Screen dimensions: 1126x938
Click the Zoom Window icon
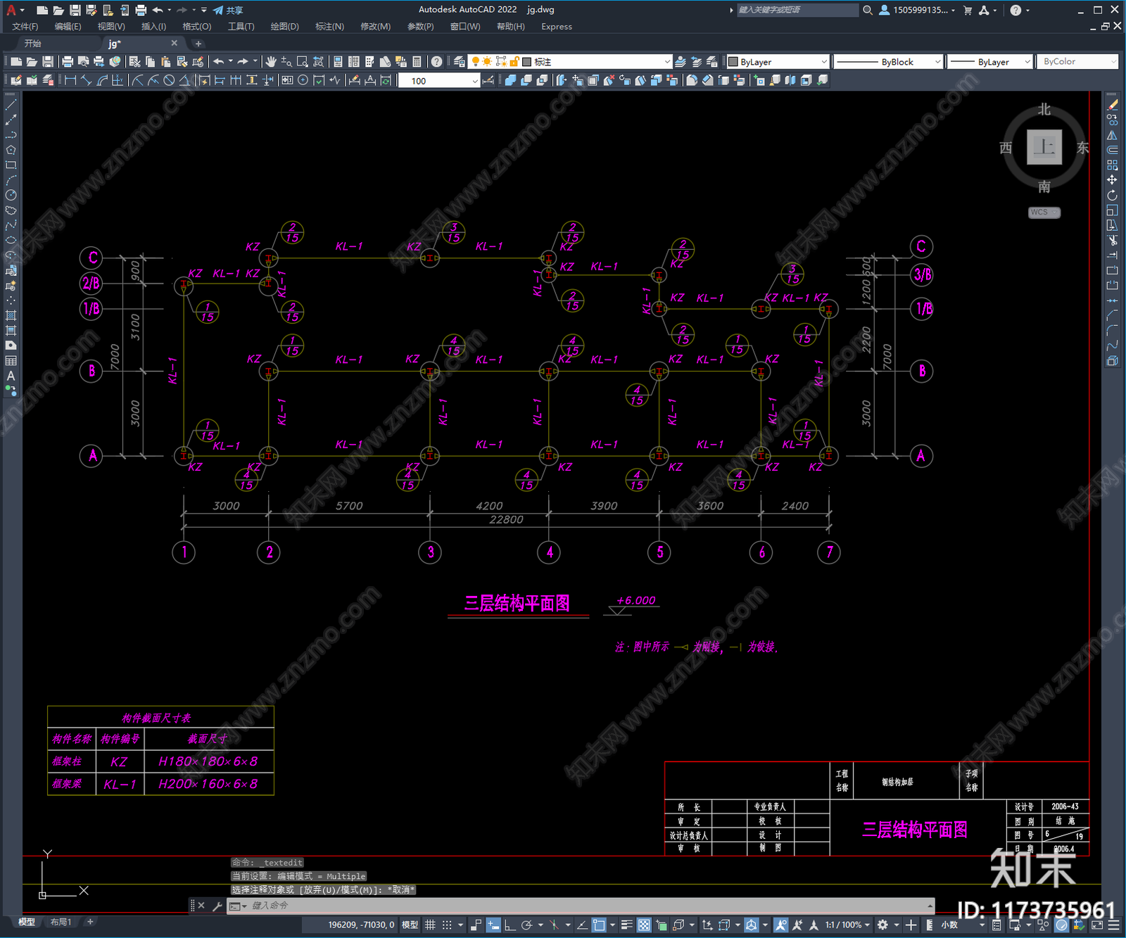click(x=303, y=62)
